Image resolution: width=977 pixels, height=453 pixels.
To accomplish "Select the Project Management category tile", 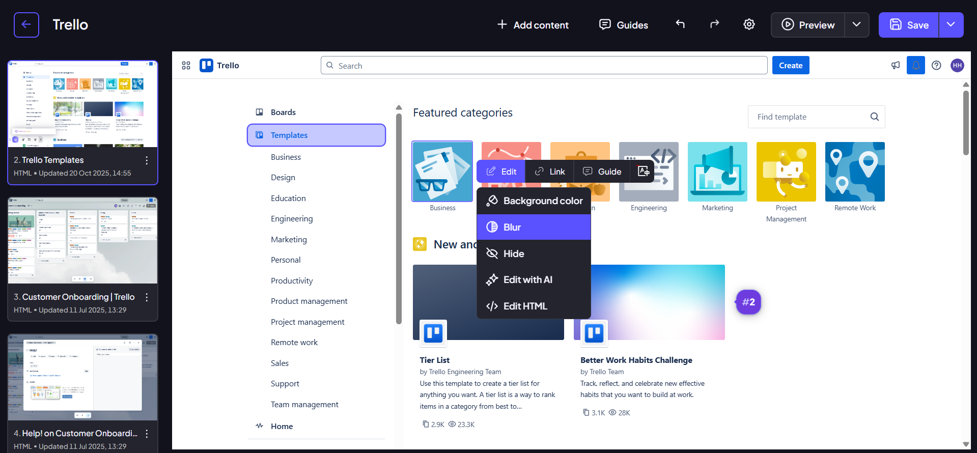I will [786, 172].
